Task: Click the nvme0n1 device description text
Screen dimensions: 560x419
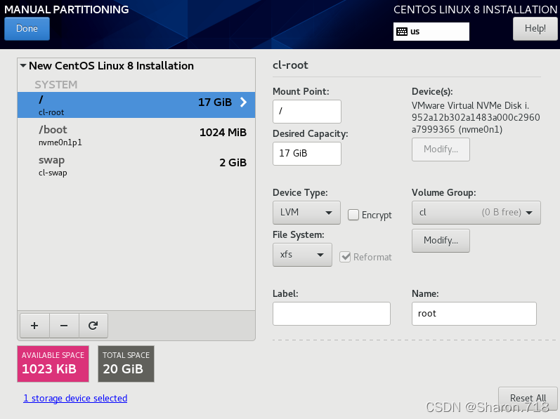Action: point(476,117)
